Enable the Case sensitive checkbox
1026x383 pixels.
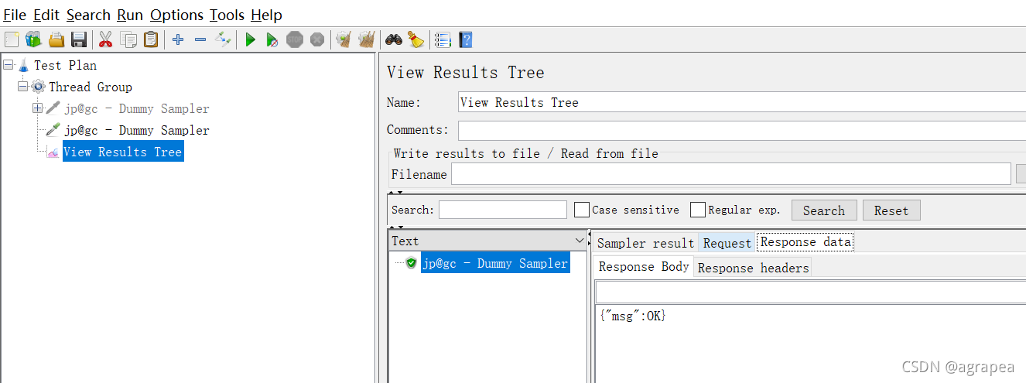point(582,210)
